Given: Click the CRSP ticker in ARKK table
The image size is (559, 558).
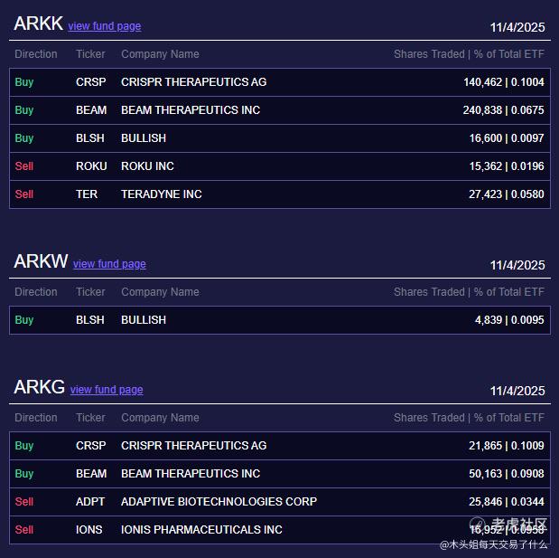Looking at the screenshot, I should (90, 82).
